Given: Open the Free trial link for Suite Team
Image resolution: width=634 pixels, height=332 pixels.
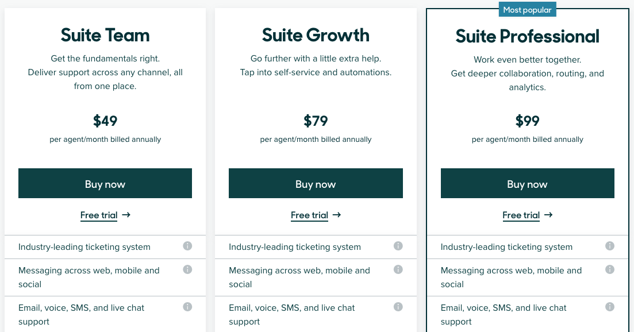Looking at the screenshot, I should tap(99, 215).
